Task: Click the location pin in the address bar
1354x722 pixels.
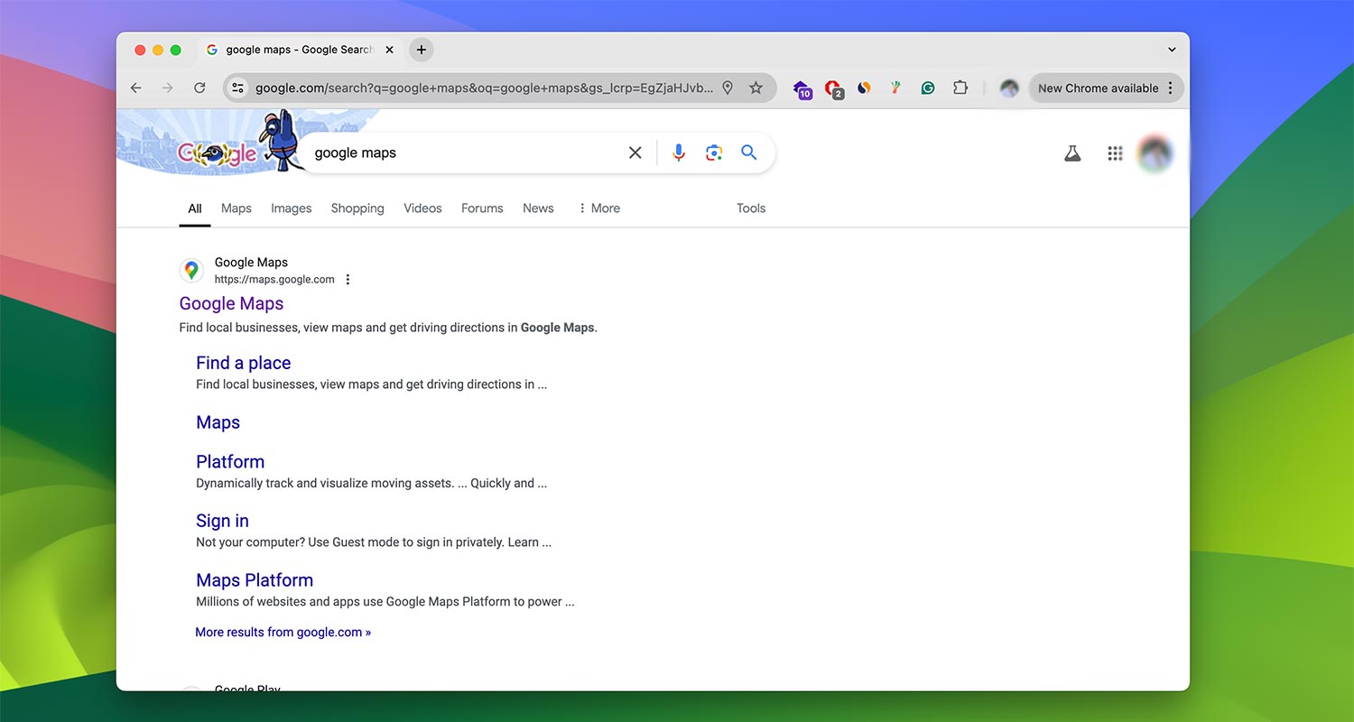Action: (728, 88)
